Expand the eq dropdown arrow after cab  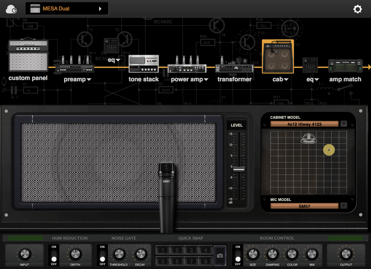(317, 80)
